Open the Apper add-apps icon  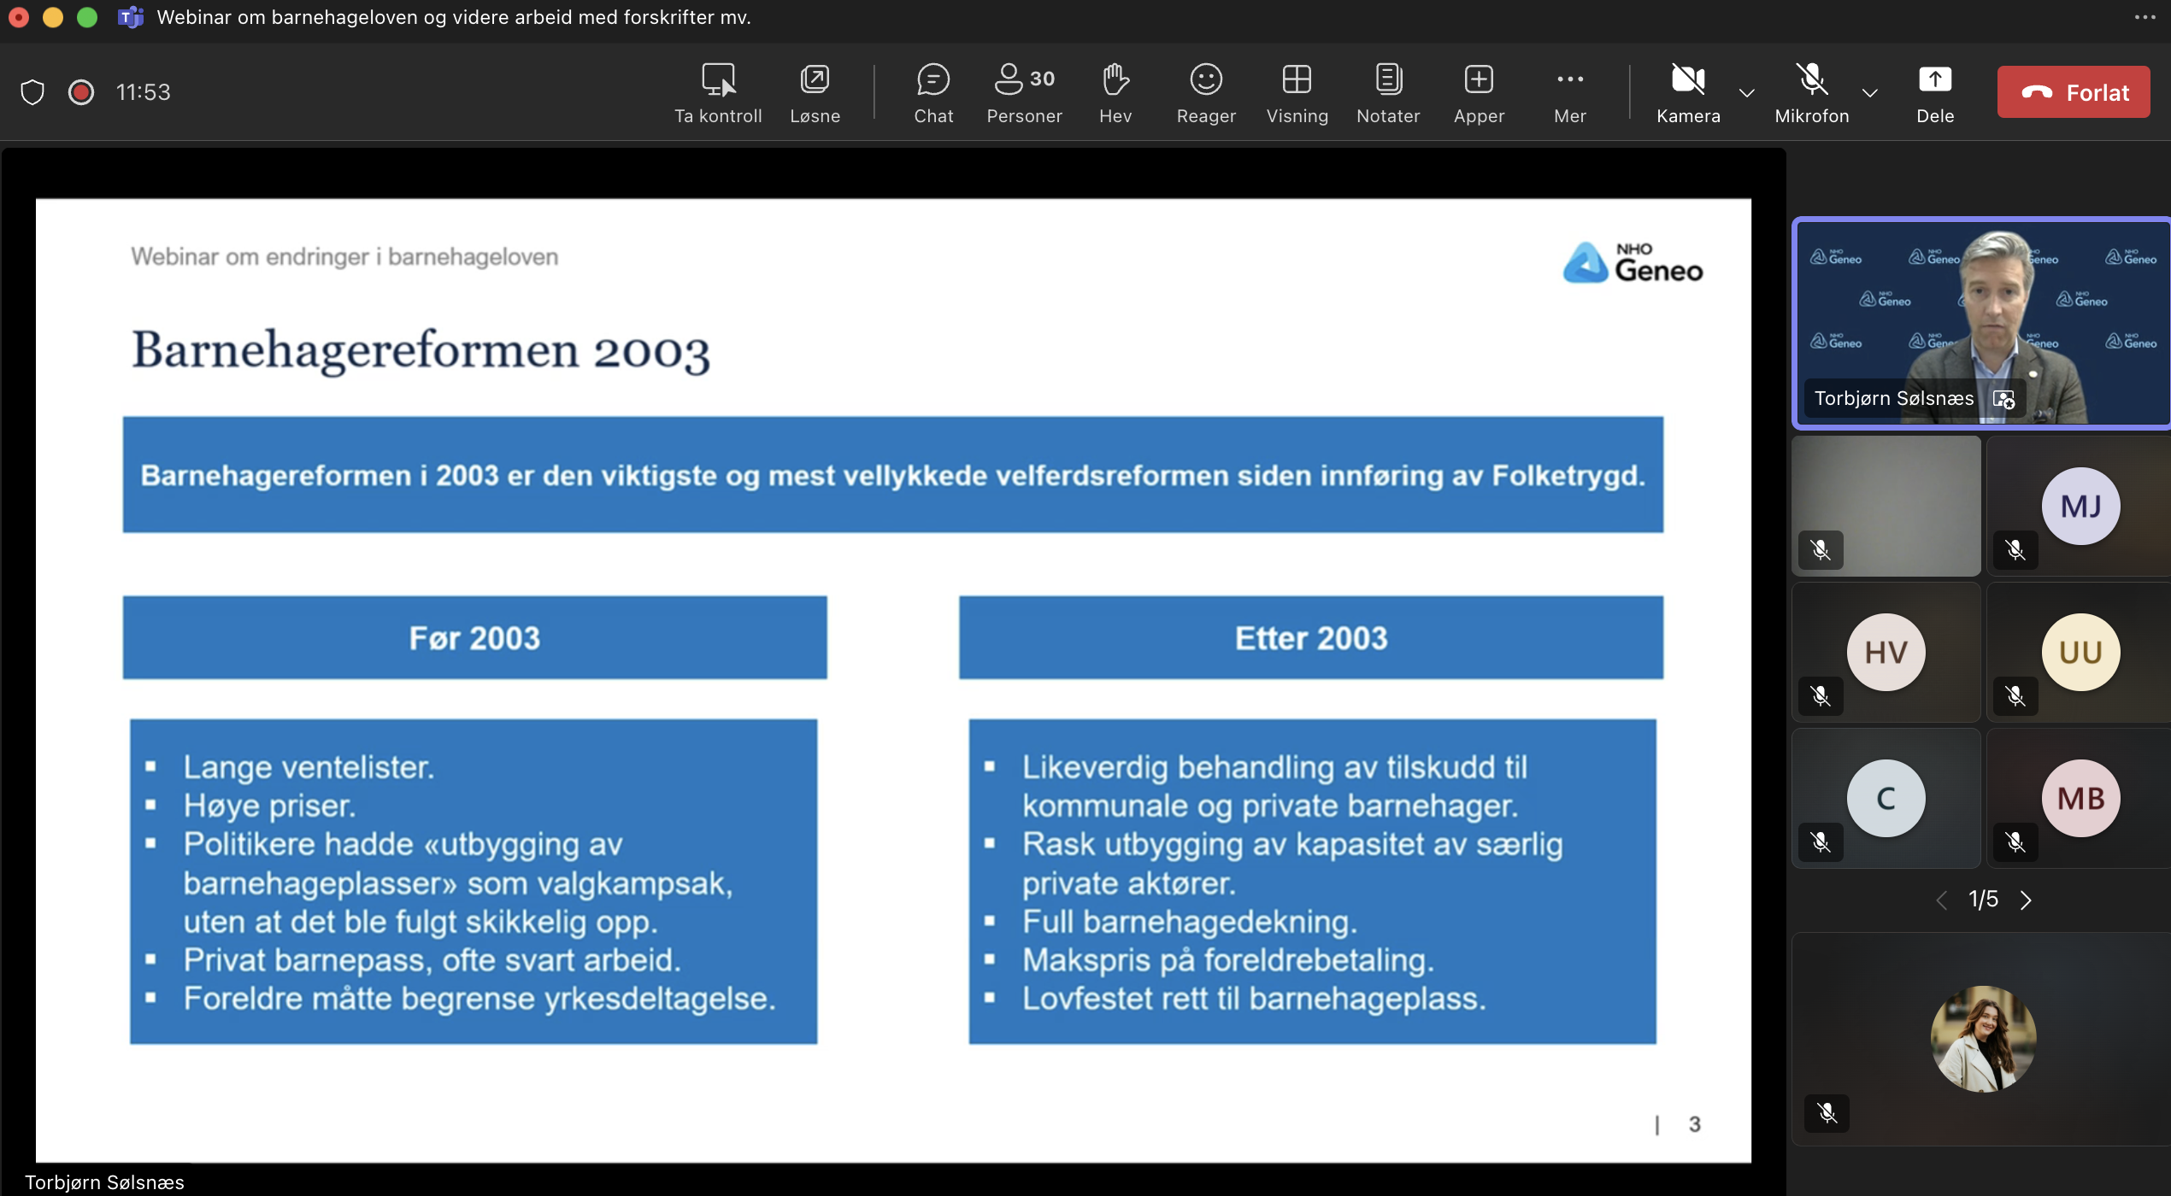(x=1478, y=92)
